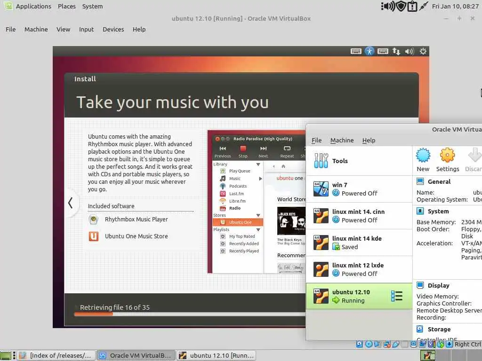Select the running ubuntu 12.10 machine
This screenshot has height=361, width=482.
tap(359, 296)
